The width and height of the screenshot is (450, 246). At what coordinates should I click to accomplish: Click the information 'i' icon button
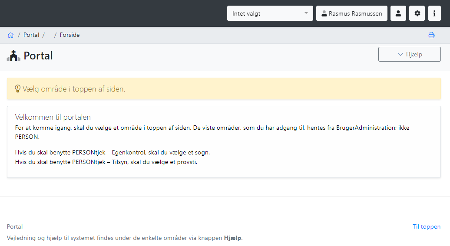coord(434,13)
